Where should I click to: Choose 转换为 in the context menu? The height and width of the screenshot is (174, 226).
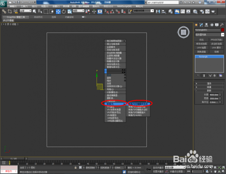pyautogui.click(x=115, y=104)
